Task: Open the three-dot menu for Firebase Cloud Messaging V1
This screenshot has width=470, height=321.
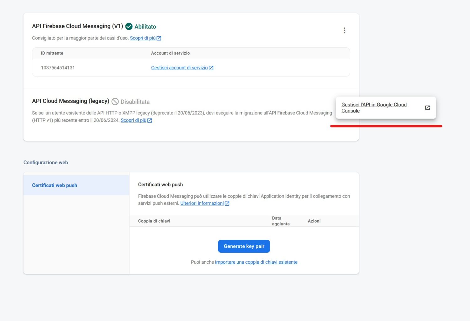Action: pos(344,30)
